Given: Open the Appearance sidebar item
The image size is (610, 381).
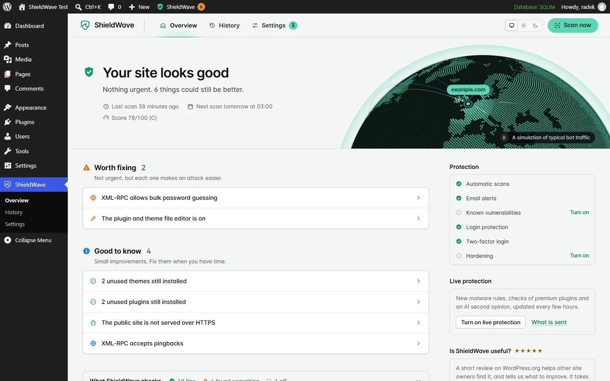Looking at the screenshot, I should pos(34,108).
